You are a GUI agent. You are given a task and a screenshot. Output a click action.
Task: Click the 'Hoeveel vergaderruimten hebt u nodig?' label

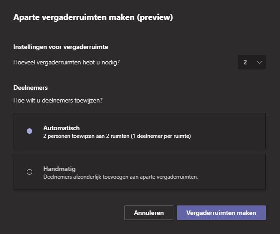[66, 62]
